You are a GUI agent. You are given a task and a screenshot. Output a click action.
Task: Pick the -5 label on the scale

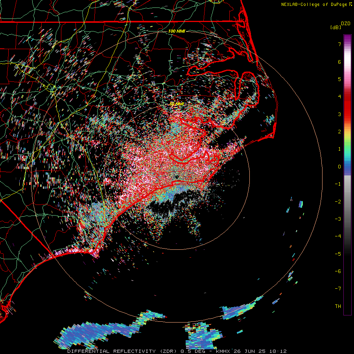click(x=338, y=254)
